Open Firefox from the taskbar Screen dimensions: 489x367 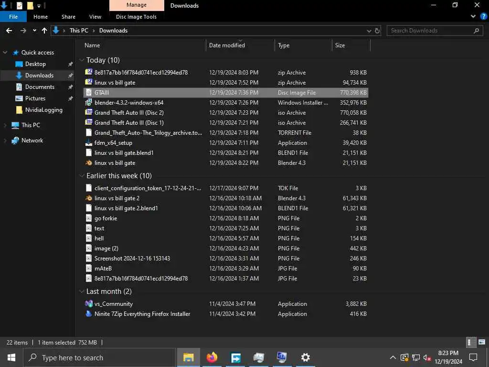pyautogui.click(x=212, y=357)
